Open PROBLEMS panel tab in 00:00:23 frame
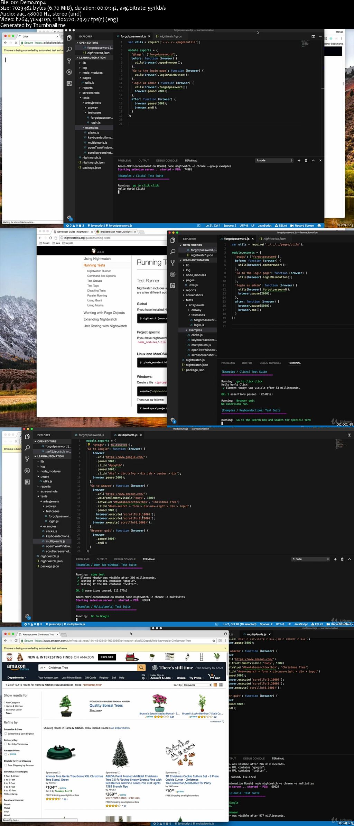Viewport: 354px width, 826px height. coord(124,161)
